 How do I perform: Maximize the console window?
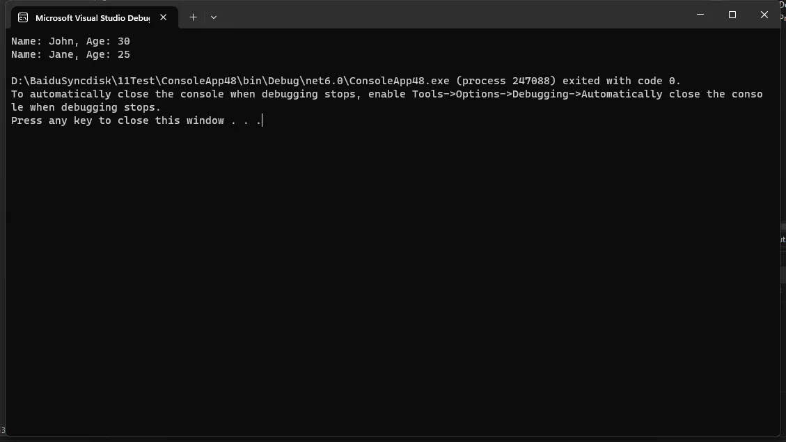click(732, 15)
